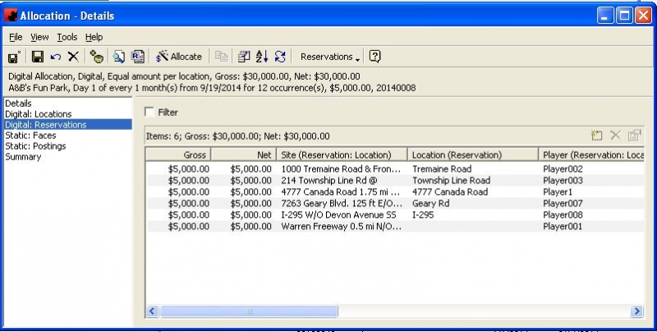Screen dimensions: 657x332
Task: Click the Undo arrow icon
Action: click(x=55, y=57)
